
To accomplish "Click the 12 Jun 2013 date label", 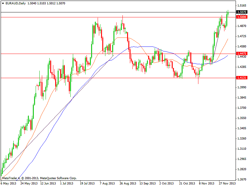I will [48, 183].
